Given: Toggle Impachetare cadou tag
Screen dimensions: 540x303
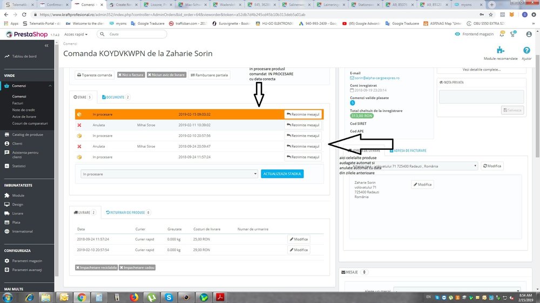Looking at the screenshot, I should click(137, 267).
